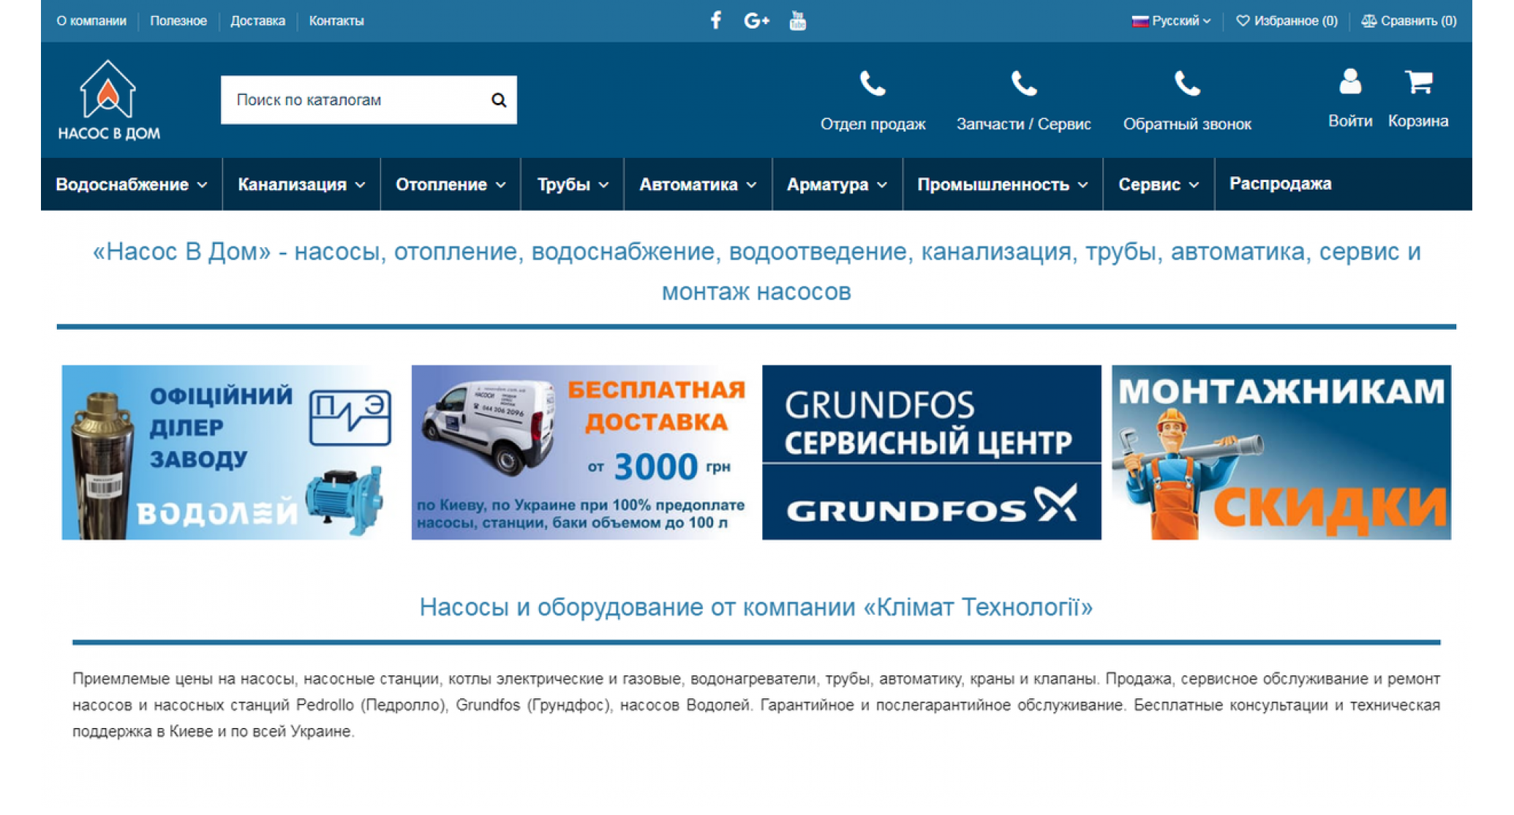The height and width of the screenshot is (815, 1514).
Task: Click the Запчасти / Сервис label
Action: (1024, 124)
